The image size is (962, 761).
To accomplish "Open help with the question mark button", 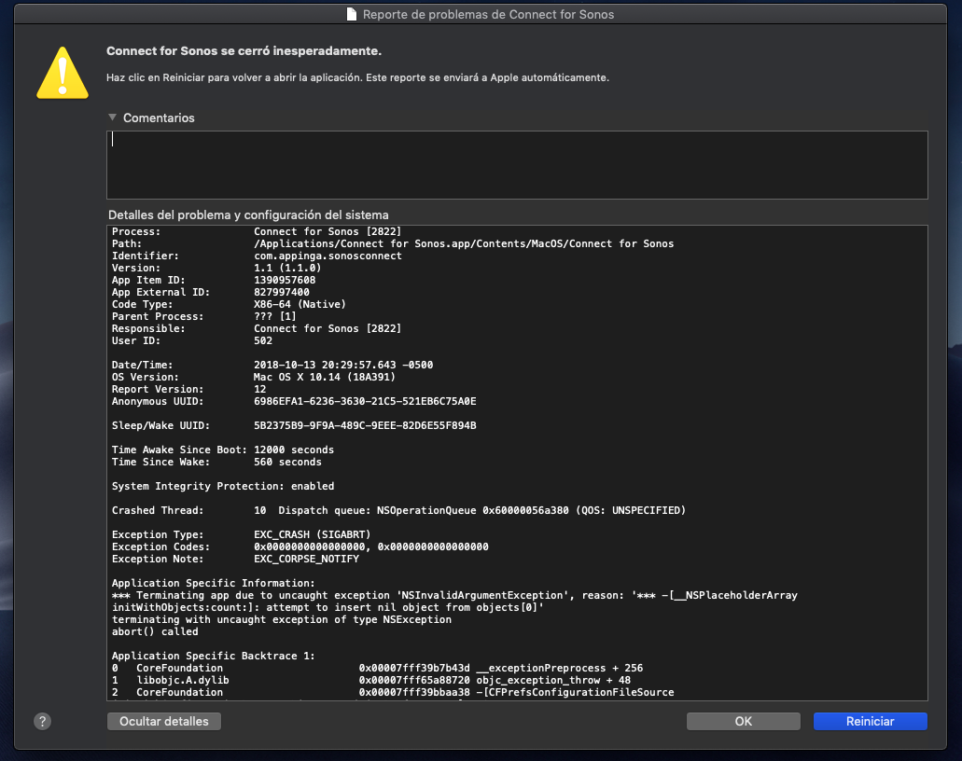I will (x=42, y=721).
